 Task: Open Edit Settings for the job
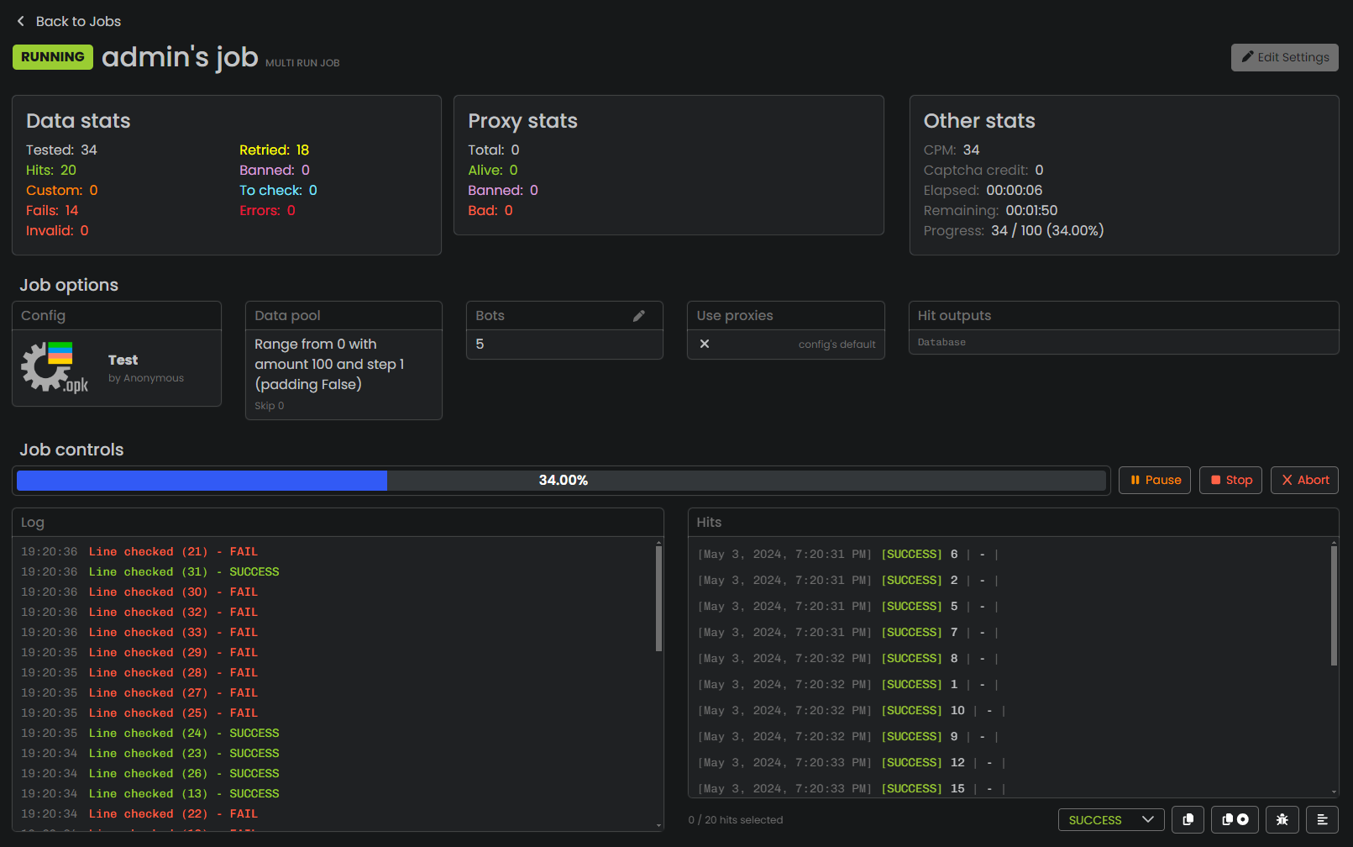pyautogui.click(x=1284, y=57)
